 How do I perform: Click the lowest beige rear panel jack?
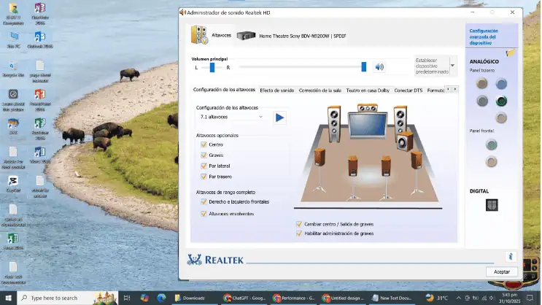click(501, 118)
